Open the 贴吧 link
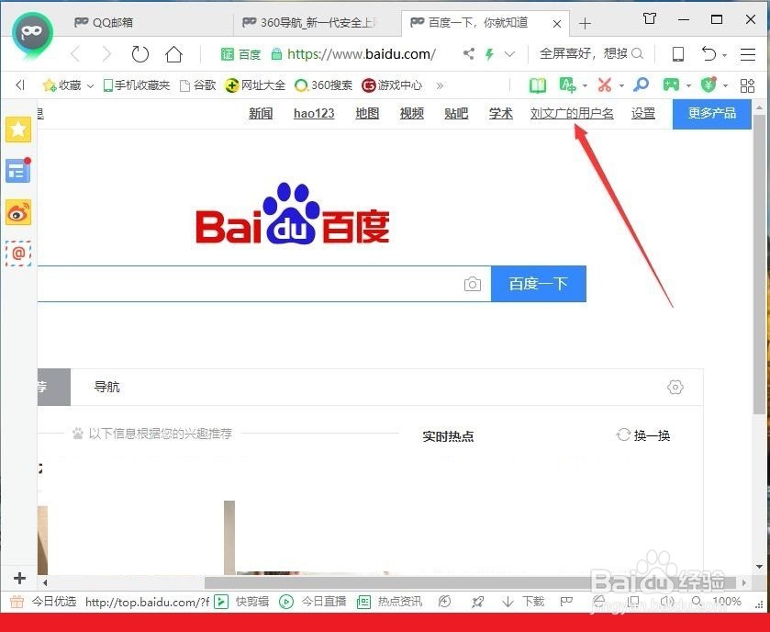The height and width of the screenshot is (632, 770). (456, 114)
